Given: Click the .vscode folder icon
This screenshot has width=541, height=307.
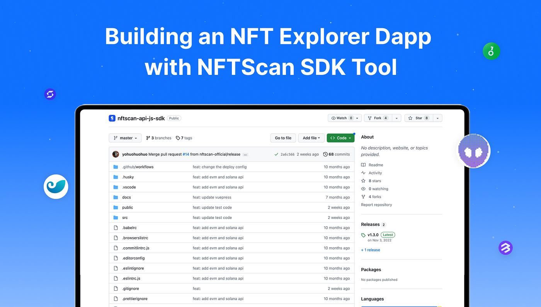Looking at the screenshot, I should tap(116, 187).
